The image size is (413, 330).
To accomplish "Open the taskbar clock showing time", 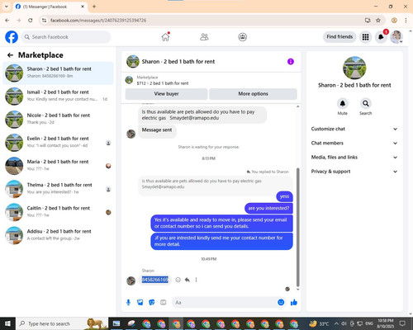I will [x=386, y=323].
